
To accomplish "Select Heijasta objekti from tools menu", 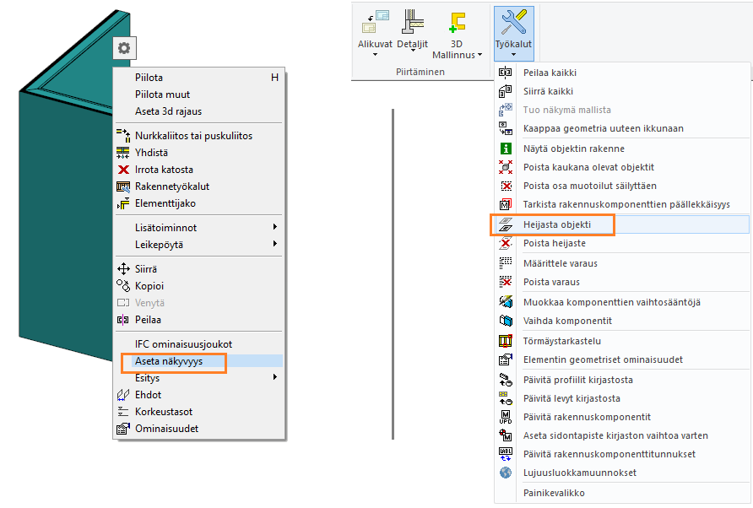I will pyautogui.click(x=557, y=224).
